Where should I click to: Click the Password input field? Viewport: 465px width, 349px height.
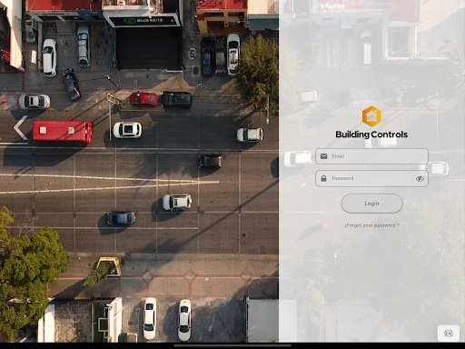pyautogui.click(x=371, y=178)
